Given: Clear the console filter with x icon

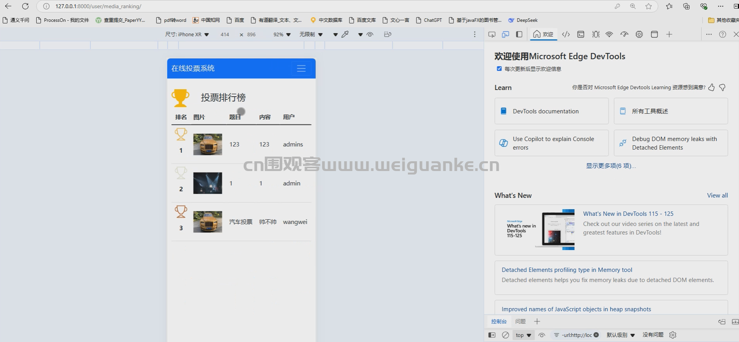Looking at the screenshot, I should pyautogui.click(x=596, y=335).
